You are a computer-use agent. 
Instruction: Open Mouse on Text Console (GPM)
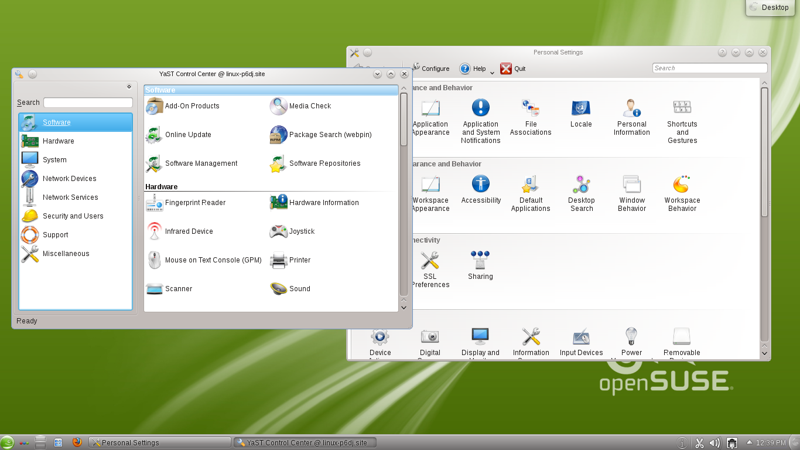click(204, 260)
